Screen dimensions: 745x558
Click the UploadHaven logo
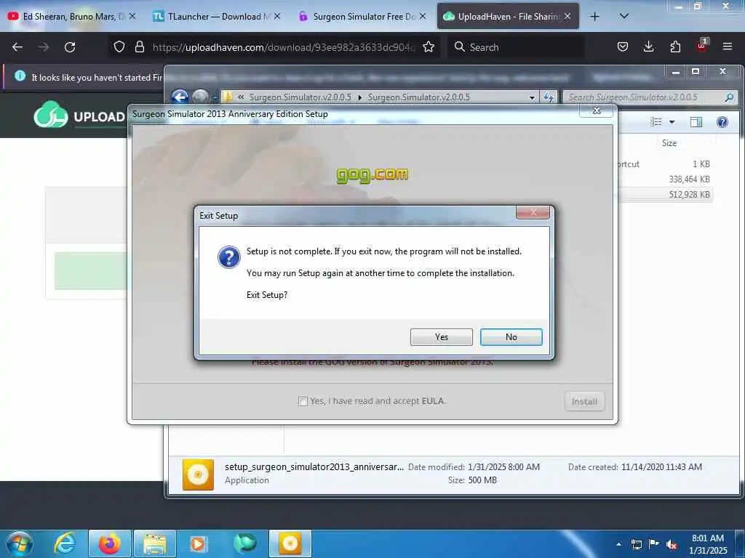coord(79,116)
